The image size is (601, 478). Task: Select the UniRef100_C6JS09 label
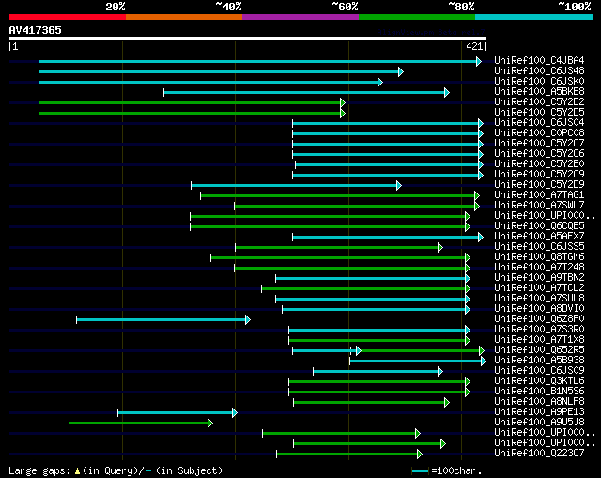(x=539, y=371)
